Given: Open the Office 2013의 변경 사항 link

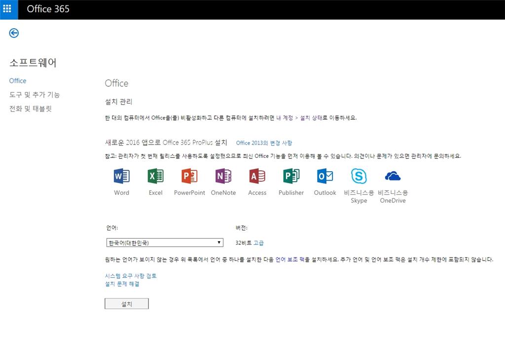Looking at the screenshot, I should (x=264, y=143).
